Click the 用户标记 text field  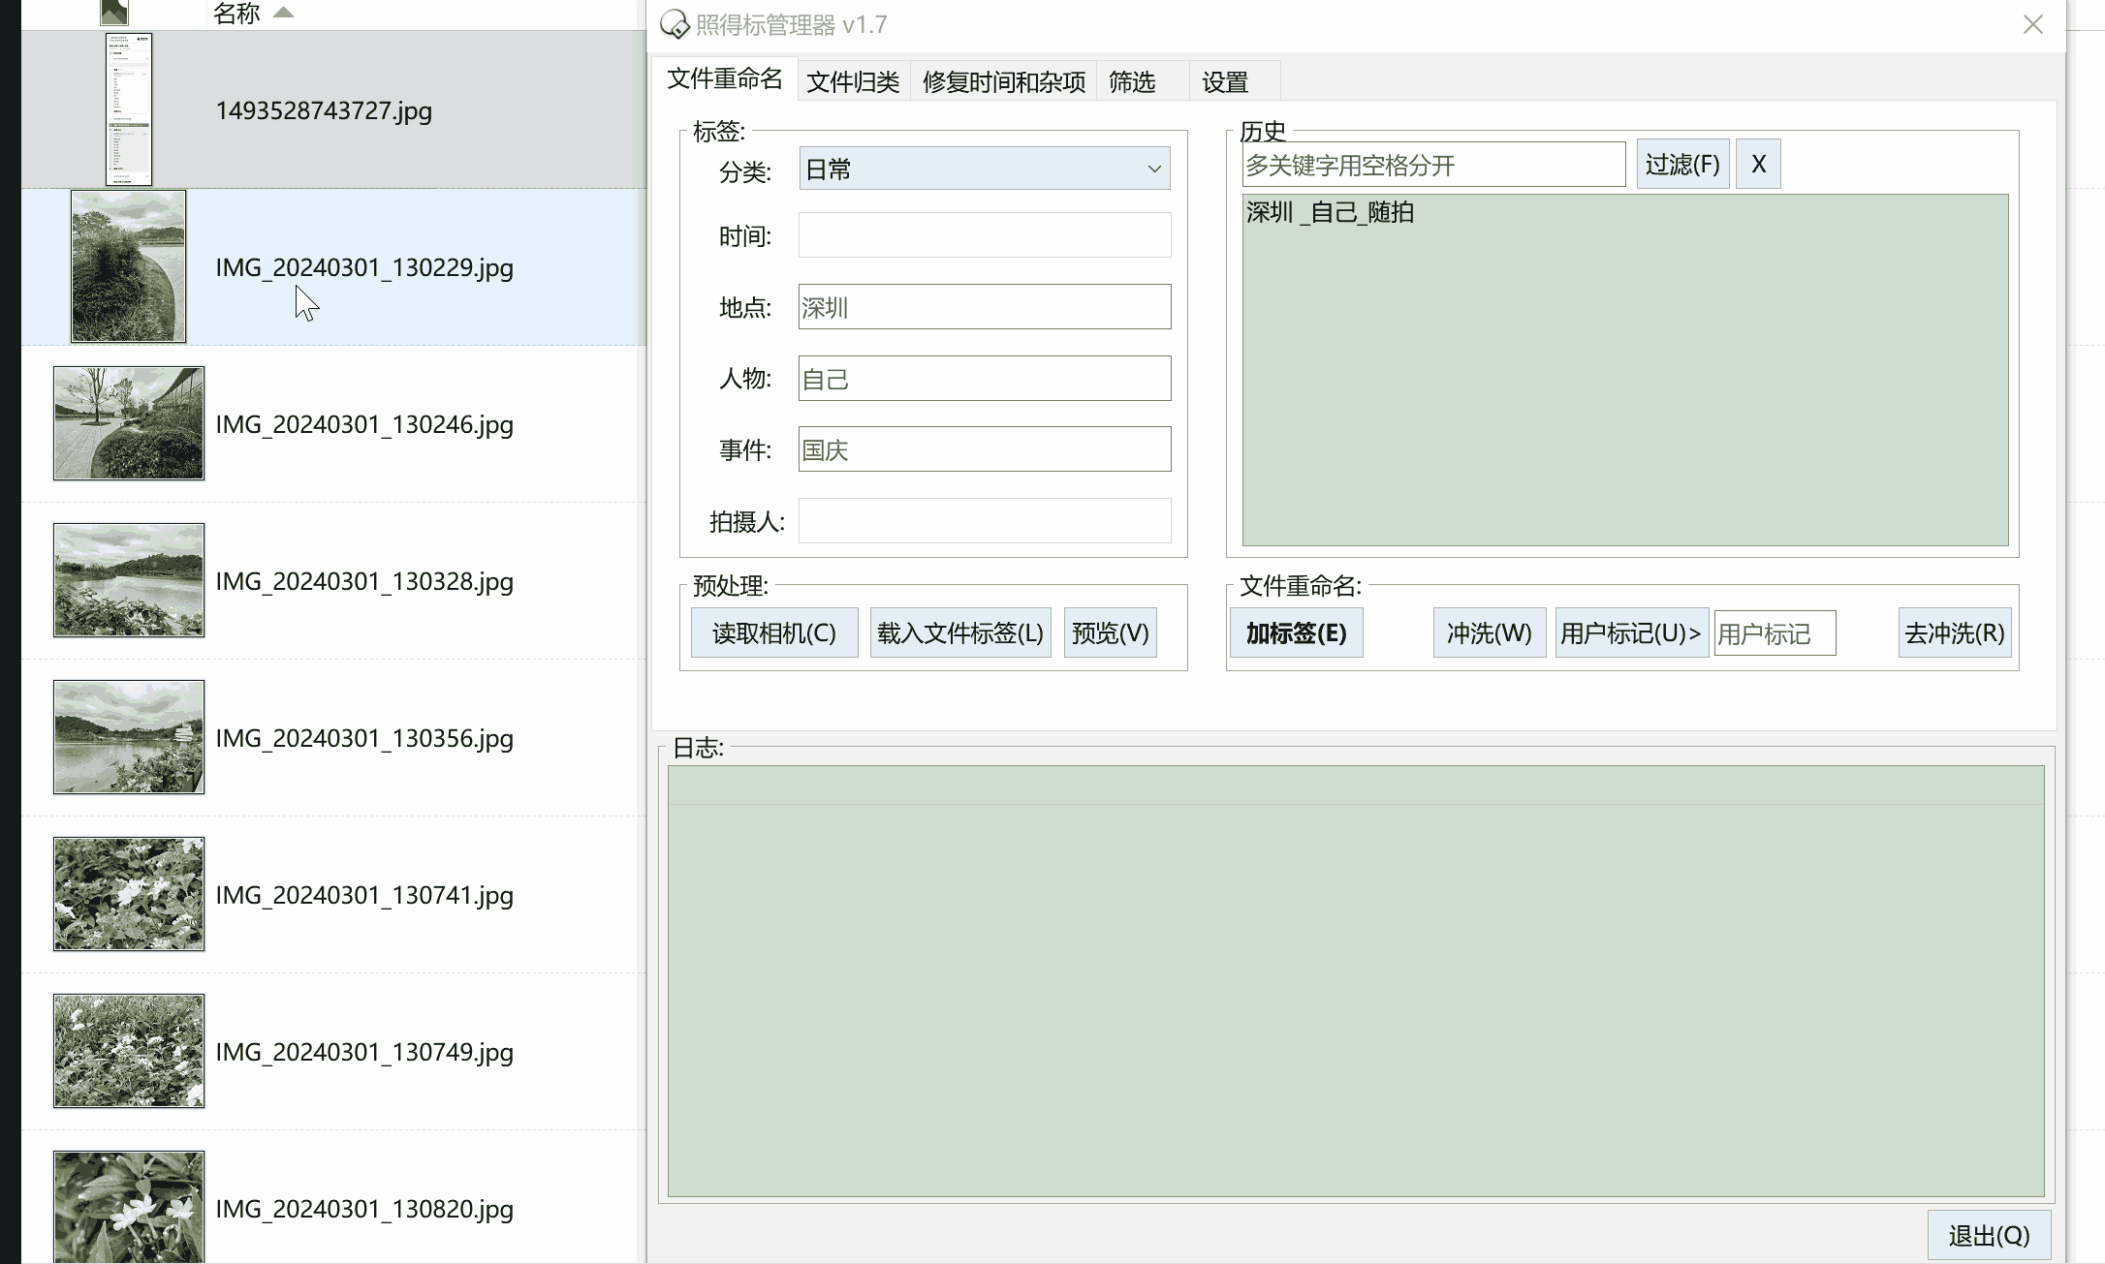pos(1774,633)
